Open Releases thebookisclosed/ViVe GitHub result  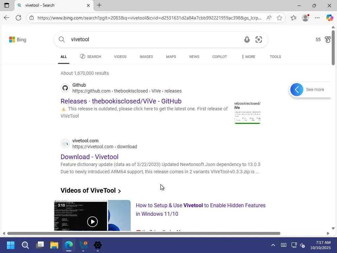121,101
